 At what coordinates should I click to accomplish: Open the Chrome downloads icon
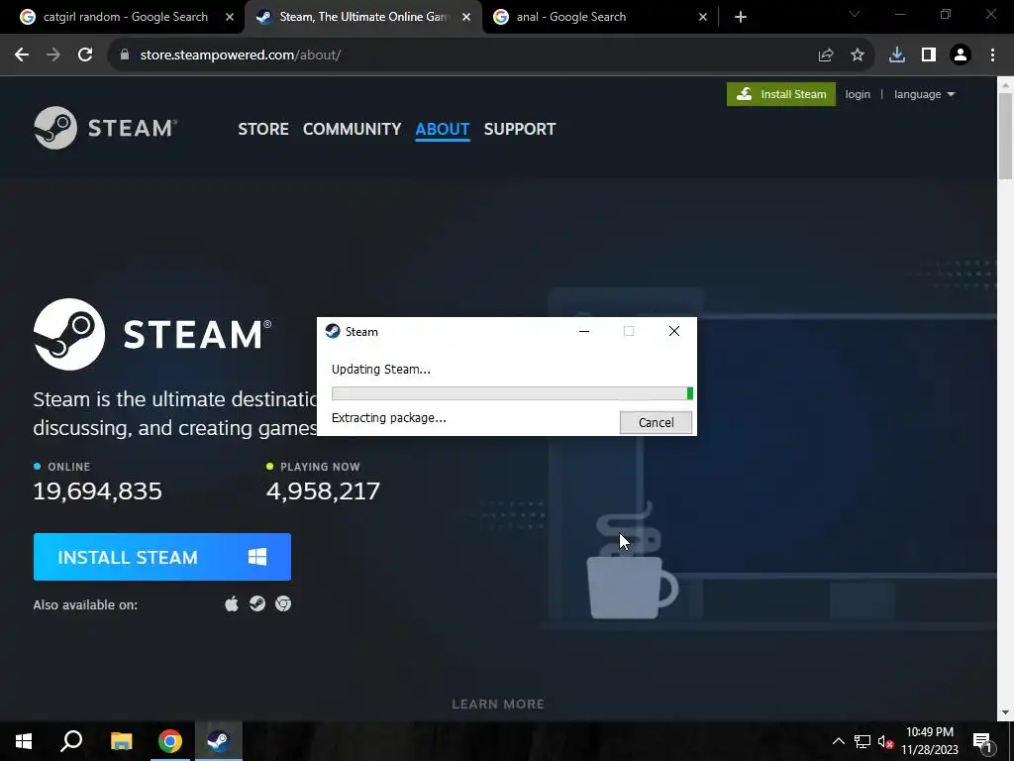[x=896, y=55]
